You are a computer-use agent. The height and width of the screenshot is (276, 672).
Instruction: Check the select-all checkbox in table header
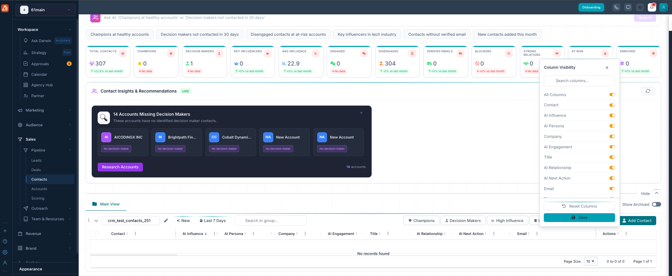tap(97, 234)
